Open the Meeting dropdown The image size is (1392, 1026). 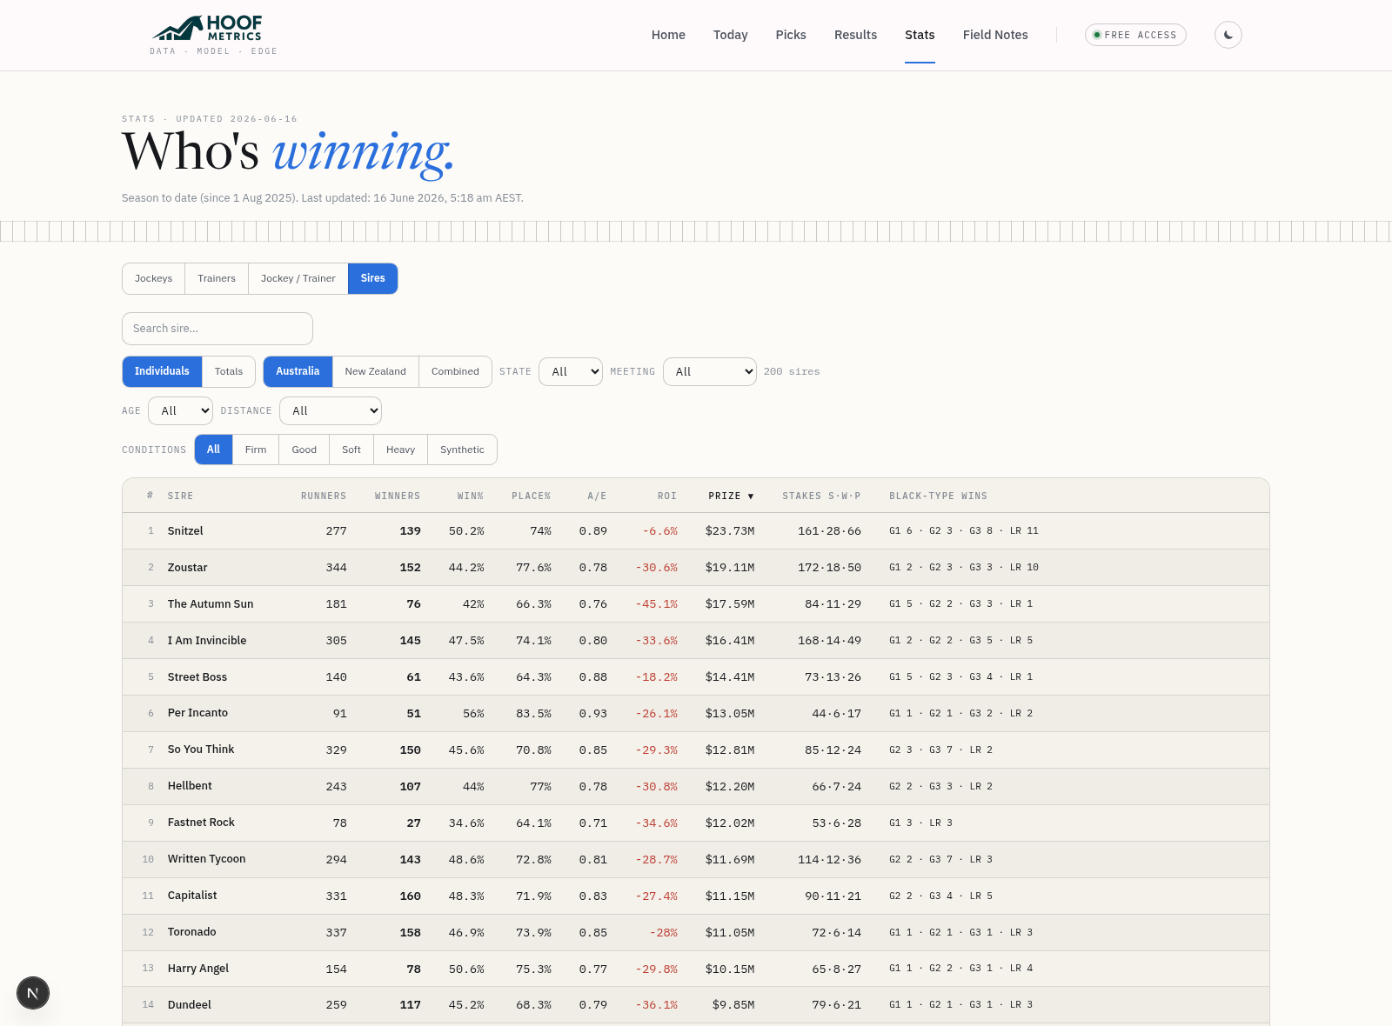click(710, 371)
